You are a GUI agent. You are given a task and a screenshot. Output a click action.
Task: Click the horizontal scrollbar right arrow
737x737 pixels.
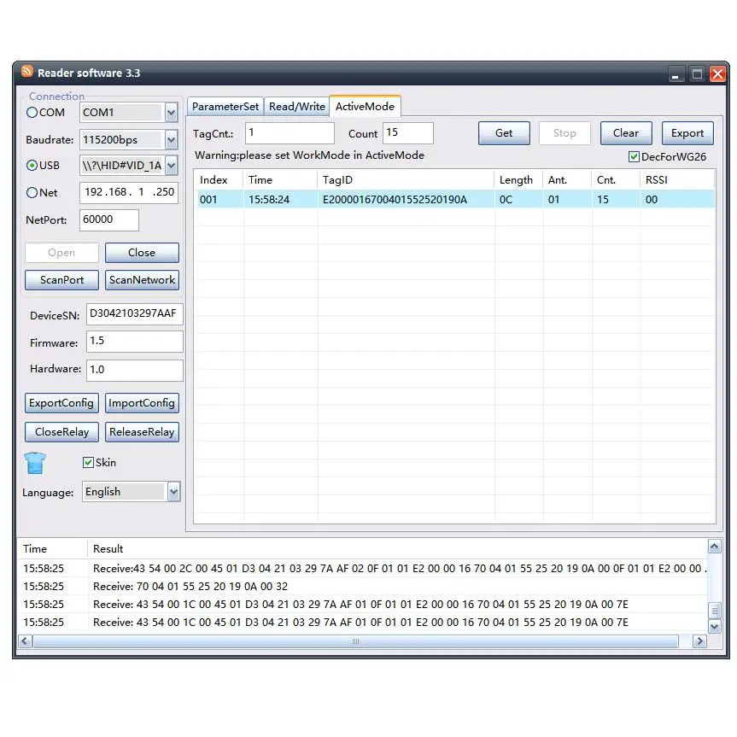(x=699, y=641)
